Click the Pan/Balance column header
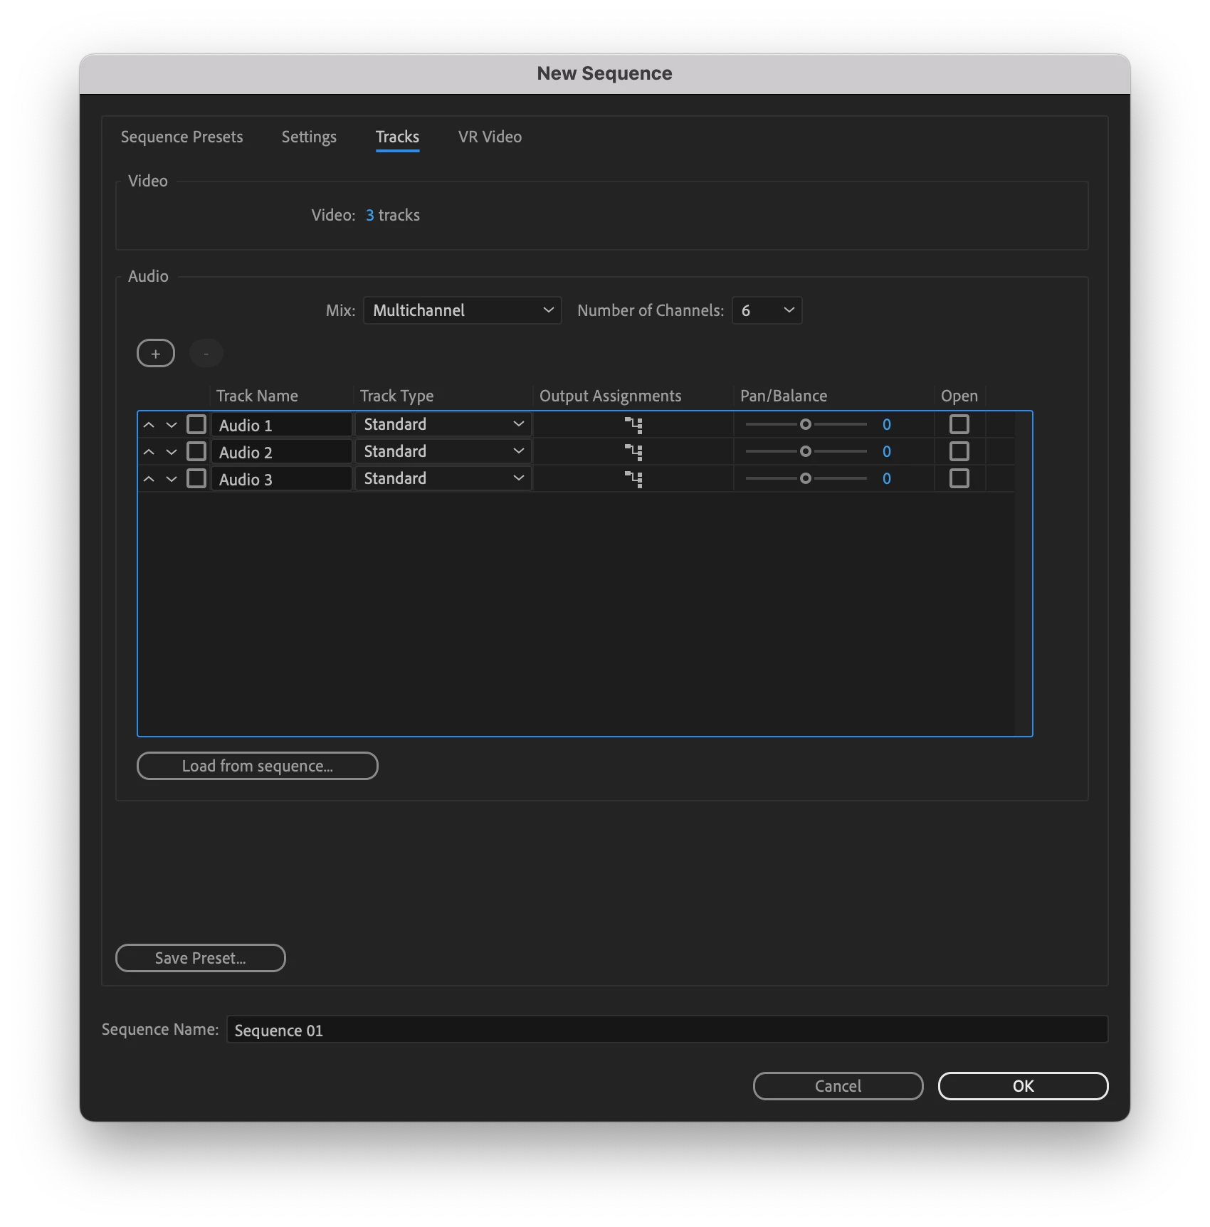Image resolution: width=1210 pixels, height=1227 pixels. pos(784,396)
